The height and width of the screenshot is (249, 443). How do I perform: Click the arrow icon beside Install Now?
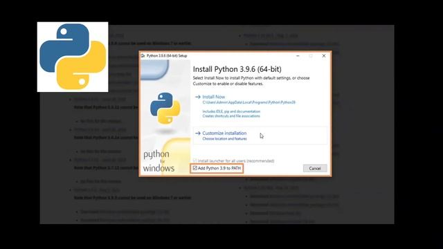198,97
